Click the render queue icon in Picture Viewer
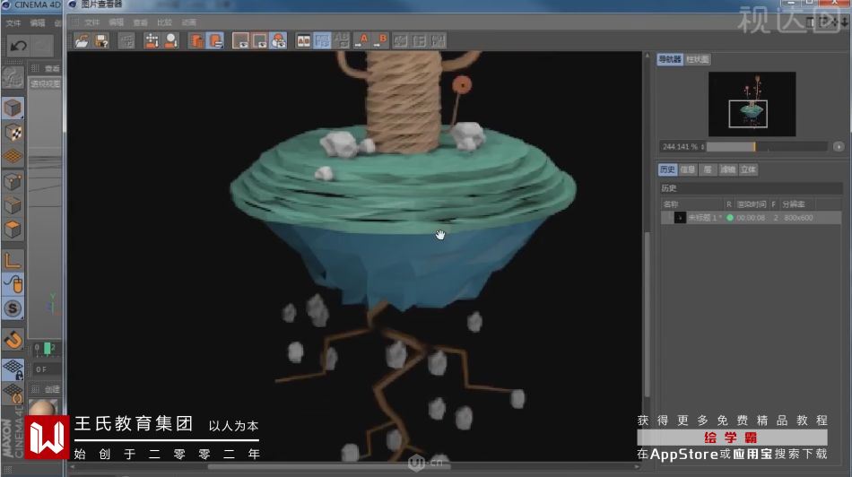The height and width of the screenshot is (477, 852). [x=196, y=40]
